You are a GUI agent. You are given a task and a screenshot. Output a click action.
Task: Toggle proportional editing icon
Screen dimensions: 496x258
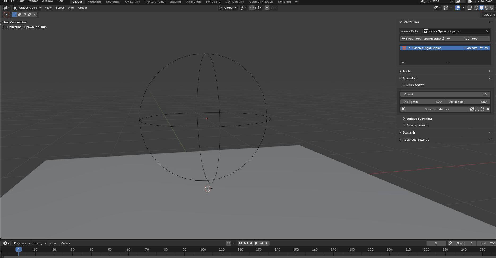pos(267,8)
